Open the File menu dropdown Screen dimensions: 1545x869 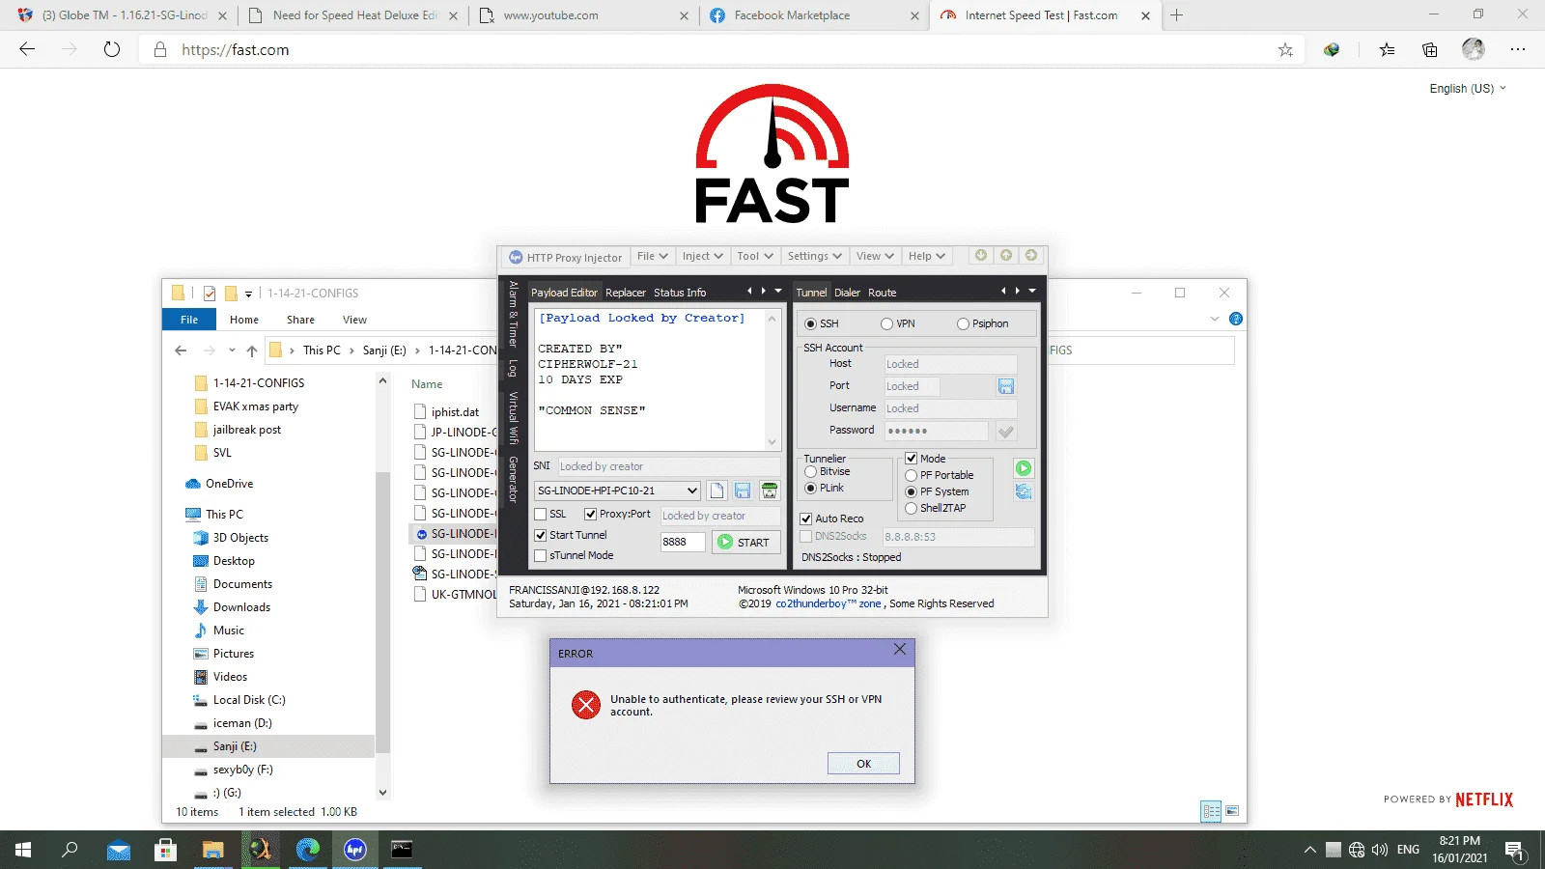click(653, 256)
